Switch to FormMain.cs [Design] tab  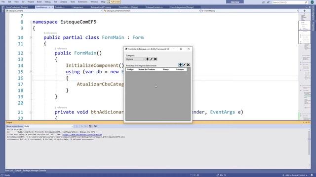click(x=128, y=7)
